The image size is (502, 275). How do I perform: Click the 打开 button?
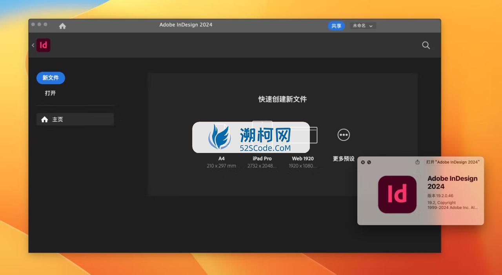(x=50, y=93)
